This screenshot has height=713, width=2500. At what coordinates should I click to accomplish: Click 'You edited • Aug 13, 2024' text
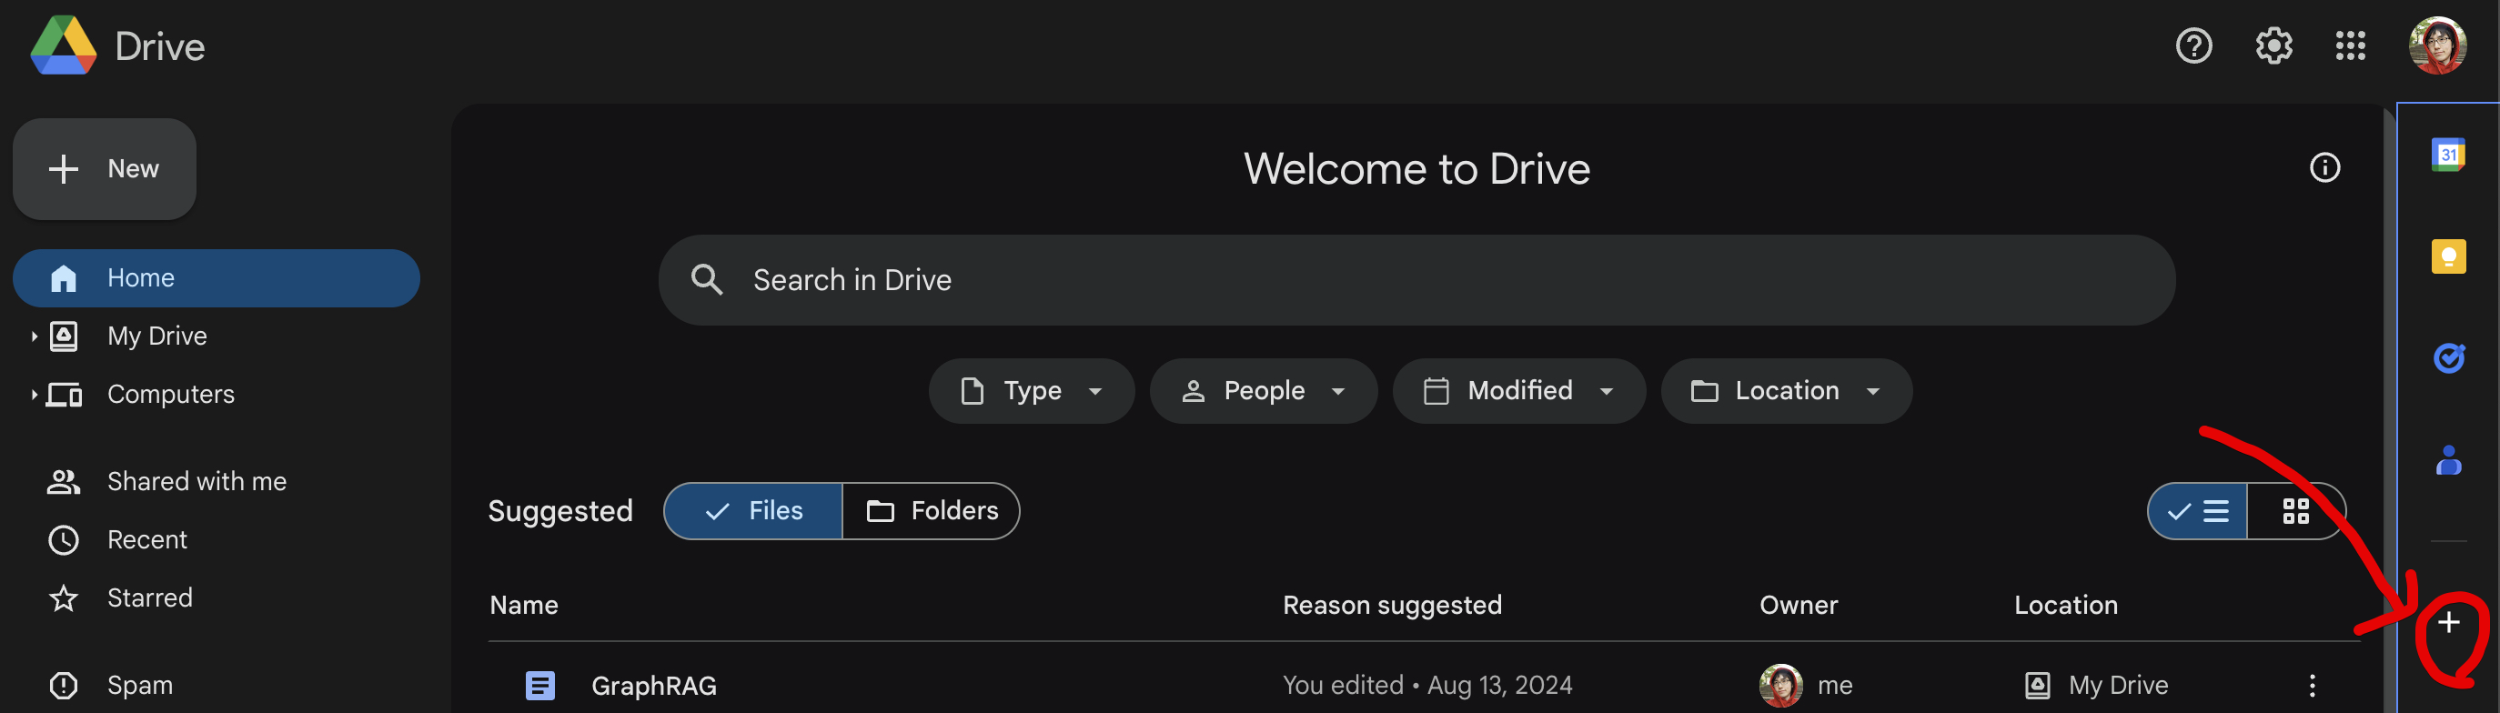[x=1426, y=686]
